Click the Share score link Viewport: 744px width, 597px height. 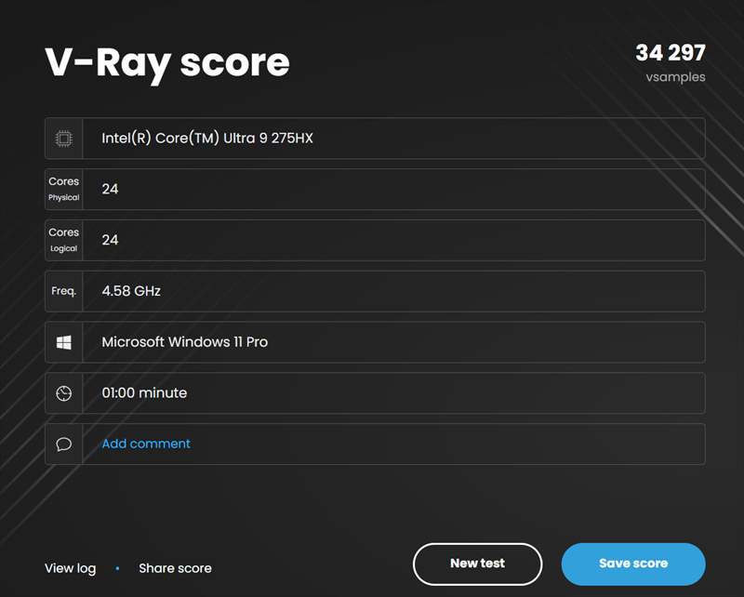tap(175, 568)
